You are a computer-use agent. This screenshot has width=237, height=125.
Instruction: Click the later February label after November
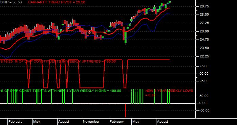[x=116, y=122]
